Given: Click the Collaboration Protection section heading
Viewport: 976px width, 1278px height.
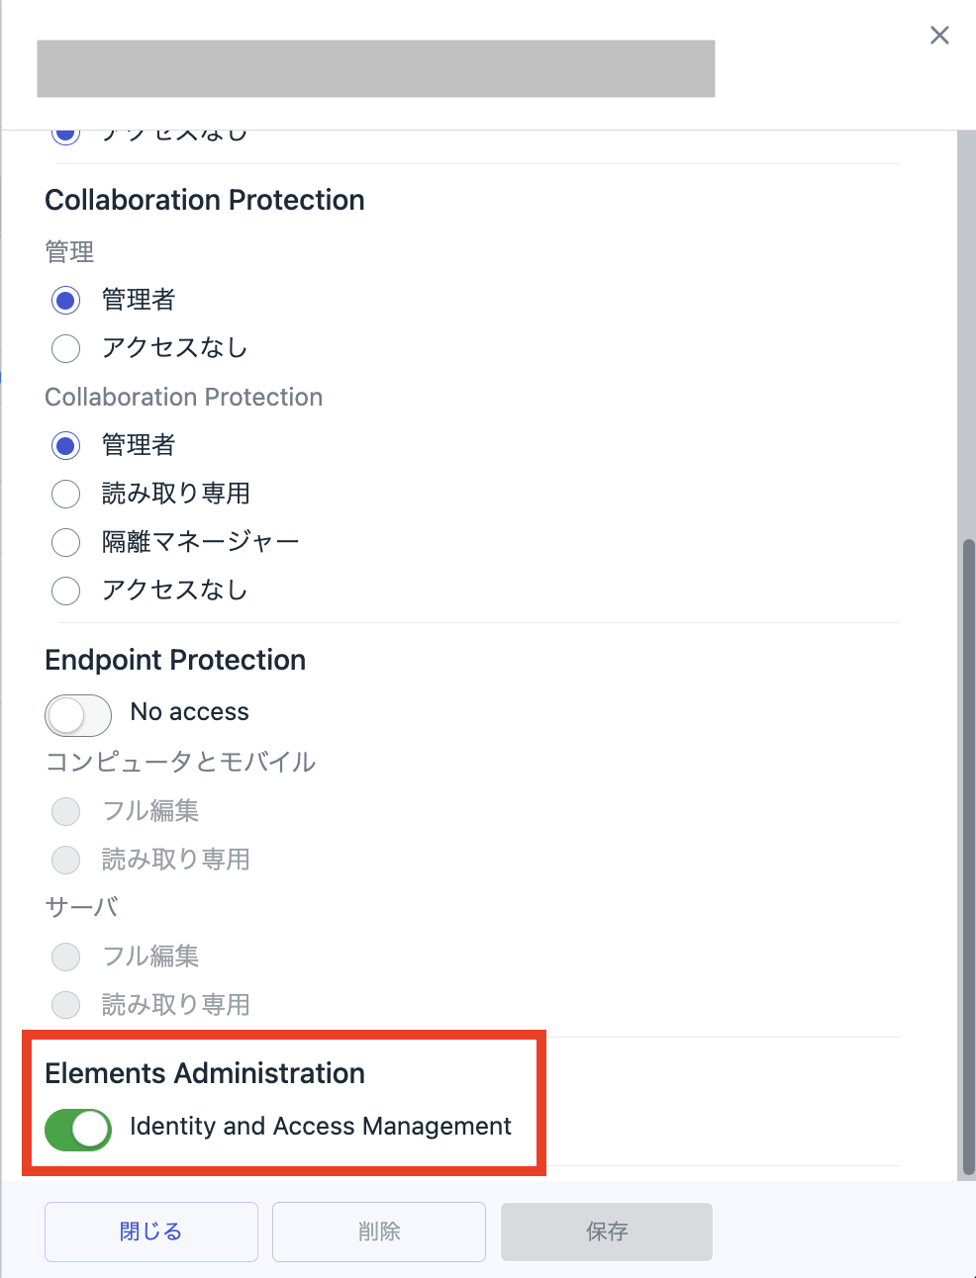Looking at the screenshot, I should coord(205,200).
